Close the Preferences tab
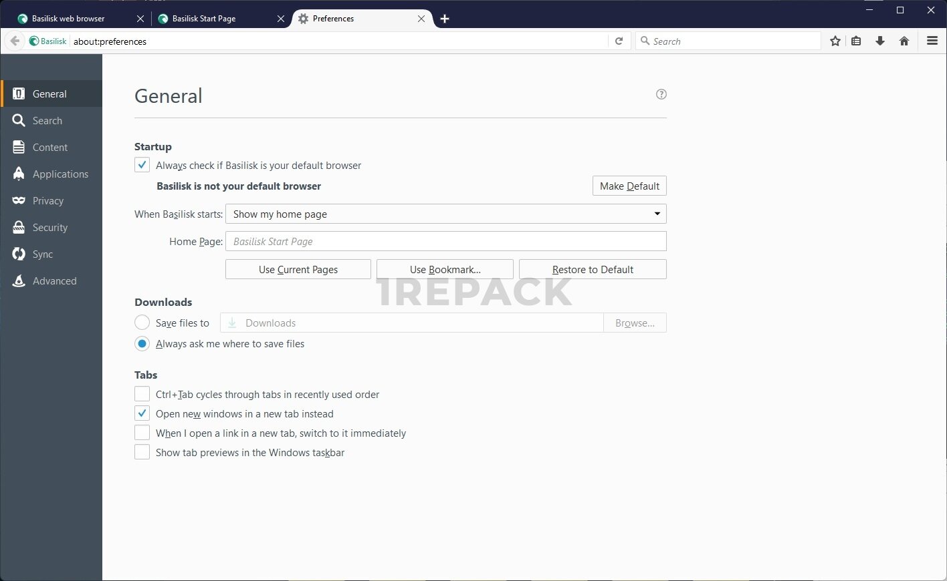Viewport: 947px width, 581px height. [x=421, y=19]
